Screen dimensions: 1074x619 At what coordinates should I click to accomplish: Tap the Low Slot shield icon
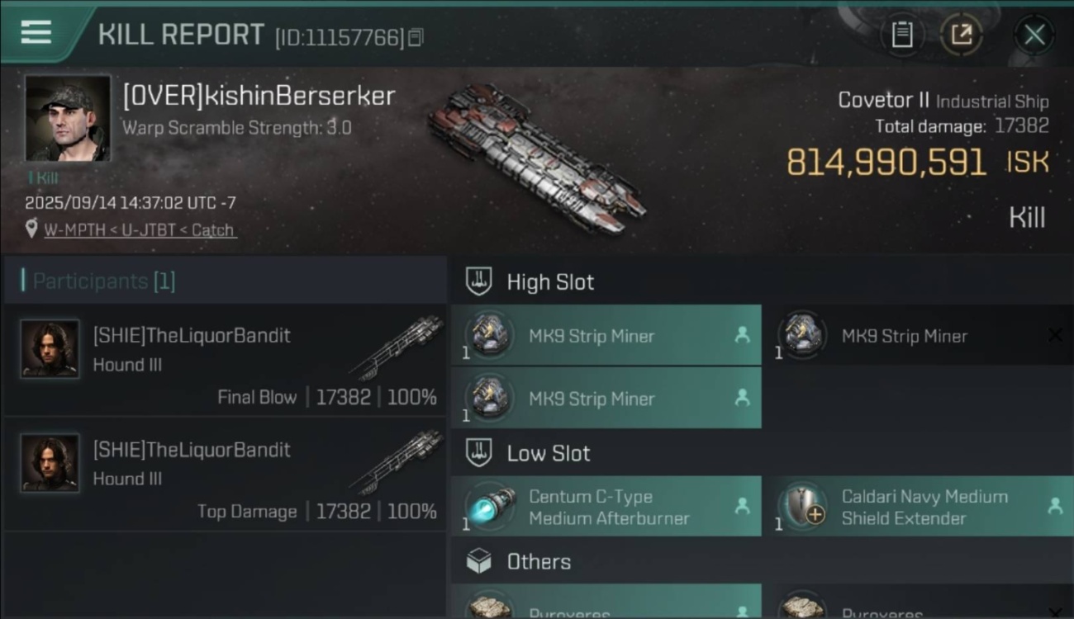pyautogui.click(x=480, y=452)
